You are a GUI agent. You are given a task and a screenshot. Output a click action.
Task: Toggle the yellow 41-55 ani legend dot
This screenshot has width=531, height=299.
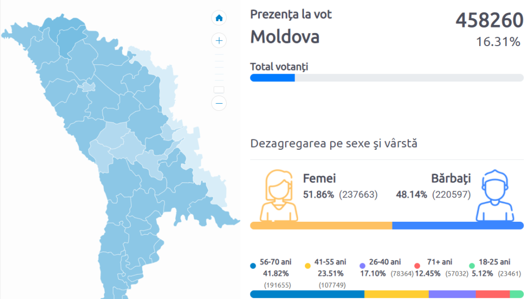(x=308, y=266)
